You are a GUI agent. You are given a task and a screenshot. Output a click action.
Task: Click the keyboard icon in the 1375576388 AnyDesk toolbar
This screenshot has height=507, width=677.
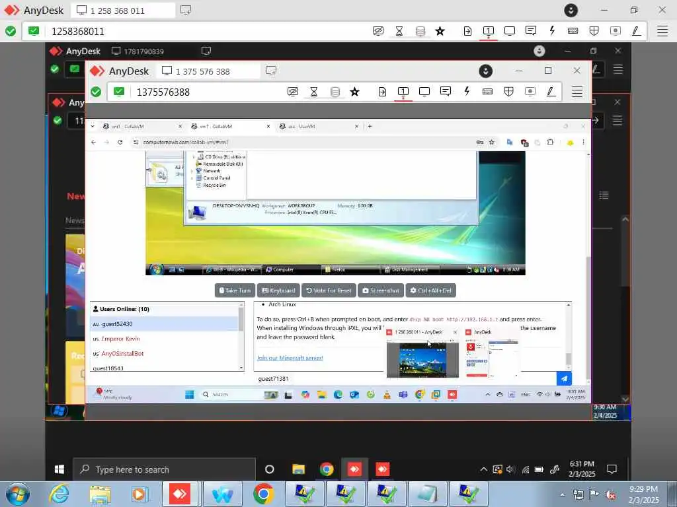(x=487, y=92)
